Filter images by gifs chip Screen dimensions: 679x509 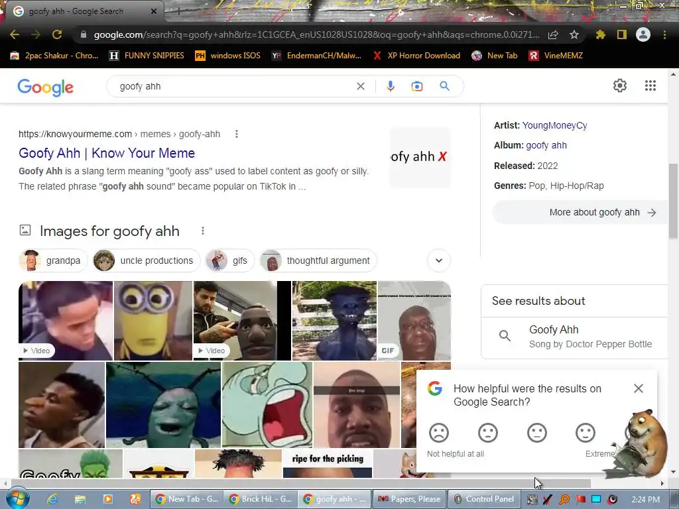(x=229, y=260)
